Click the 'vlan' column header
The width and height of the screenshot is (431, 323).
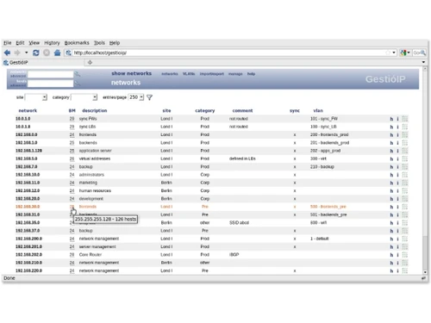pyautogui.click(x=318, y=110)
